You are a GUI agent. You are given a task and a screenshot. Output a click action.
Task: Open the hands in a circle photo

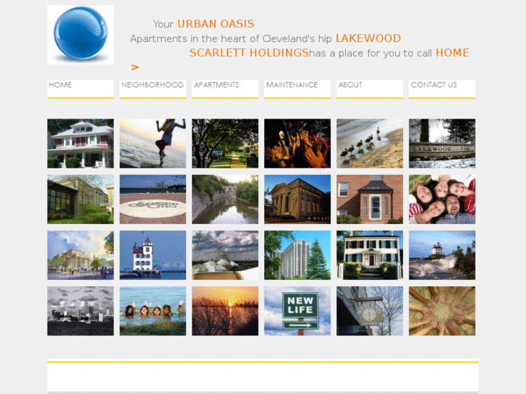442,311
